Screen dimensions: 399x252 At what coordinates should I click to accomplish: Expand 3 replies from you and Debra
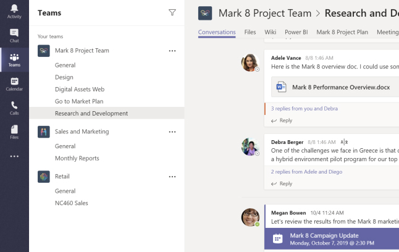tap(304, 109)
